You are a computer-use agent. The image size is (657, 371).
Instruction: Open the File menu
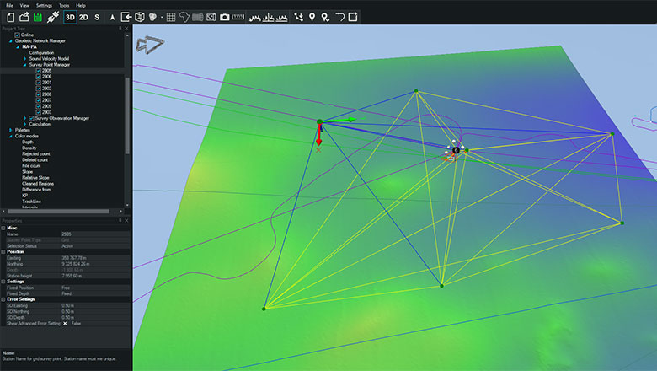click(x=9, y=5)
